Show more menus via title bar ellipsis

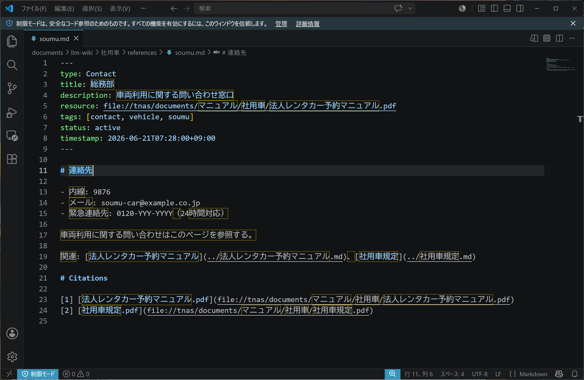coord(144,9)
